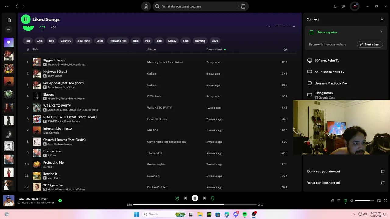390x219 pixels.
Task: Navigate back with the left arrow
Action: coord(17,6)
